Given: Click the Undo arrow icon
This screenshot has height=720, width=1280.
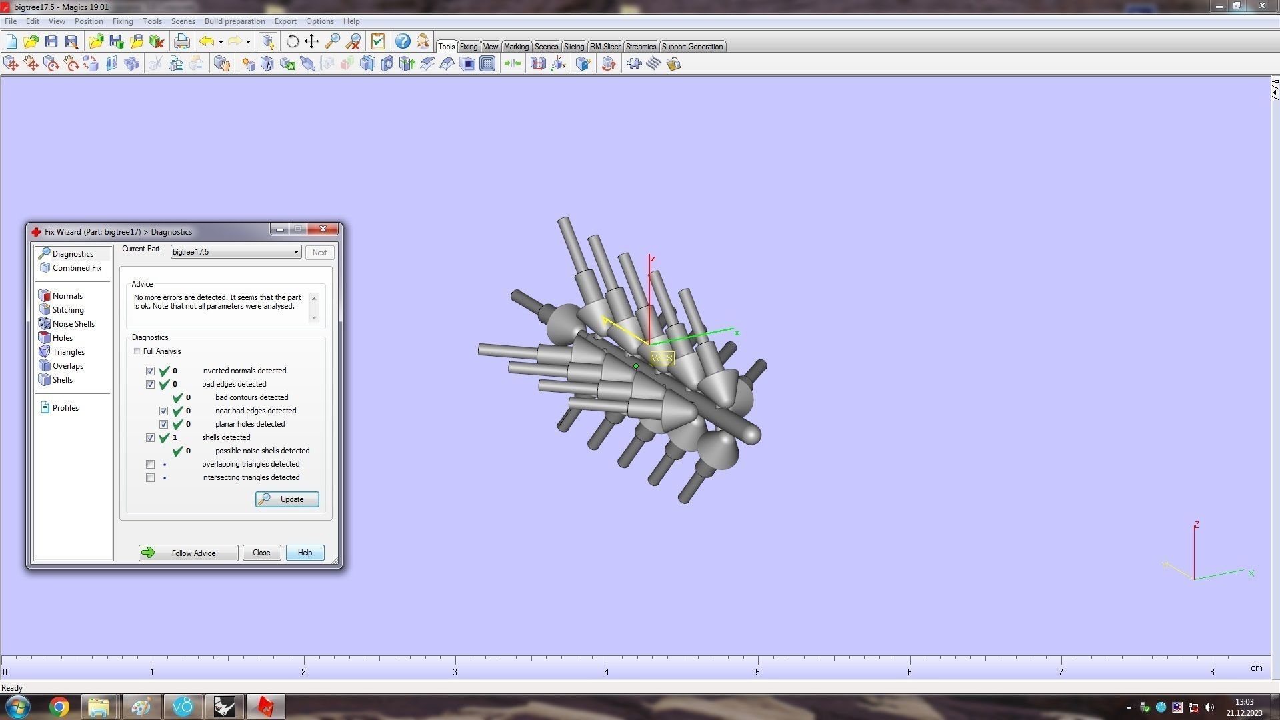Looking at the screenshot, I should tap(207, 41).
